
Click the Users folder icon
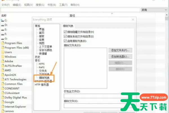3,52
